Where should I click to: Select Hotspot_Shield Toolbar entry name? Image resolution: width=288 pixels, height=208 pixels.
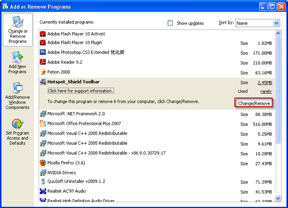(74, 82)
